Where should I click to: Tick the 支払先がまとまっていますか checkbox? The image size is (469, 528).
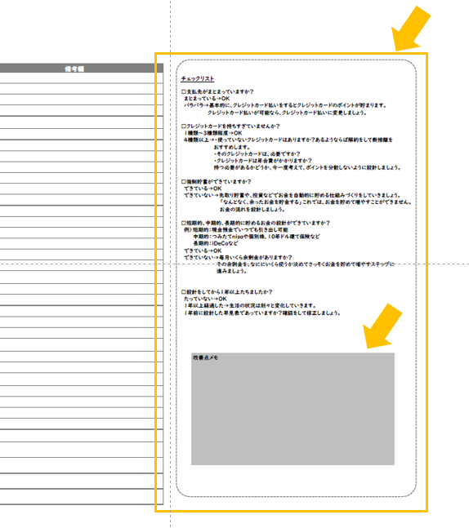(x=183, y=91)
